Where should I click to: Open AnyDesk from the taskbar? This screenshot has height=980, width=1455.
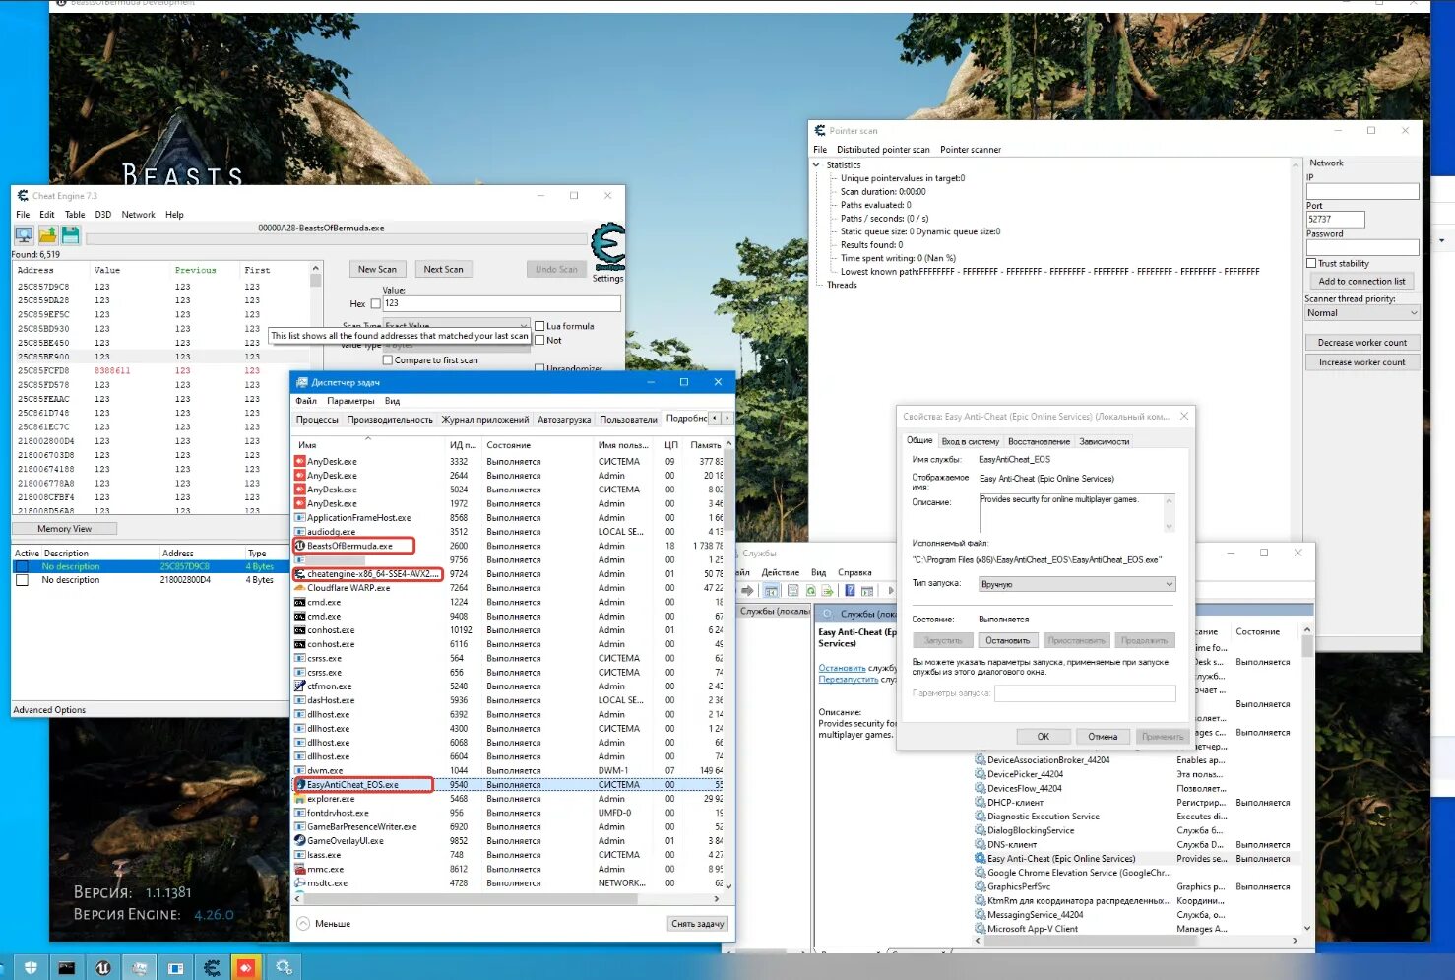click(x=246, y=968)
